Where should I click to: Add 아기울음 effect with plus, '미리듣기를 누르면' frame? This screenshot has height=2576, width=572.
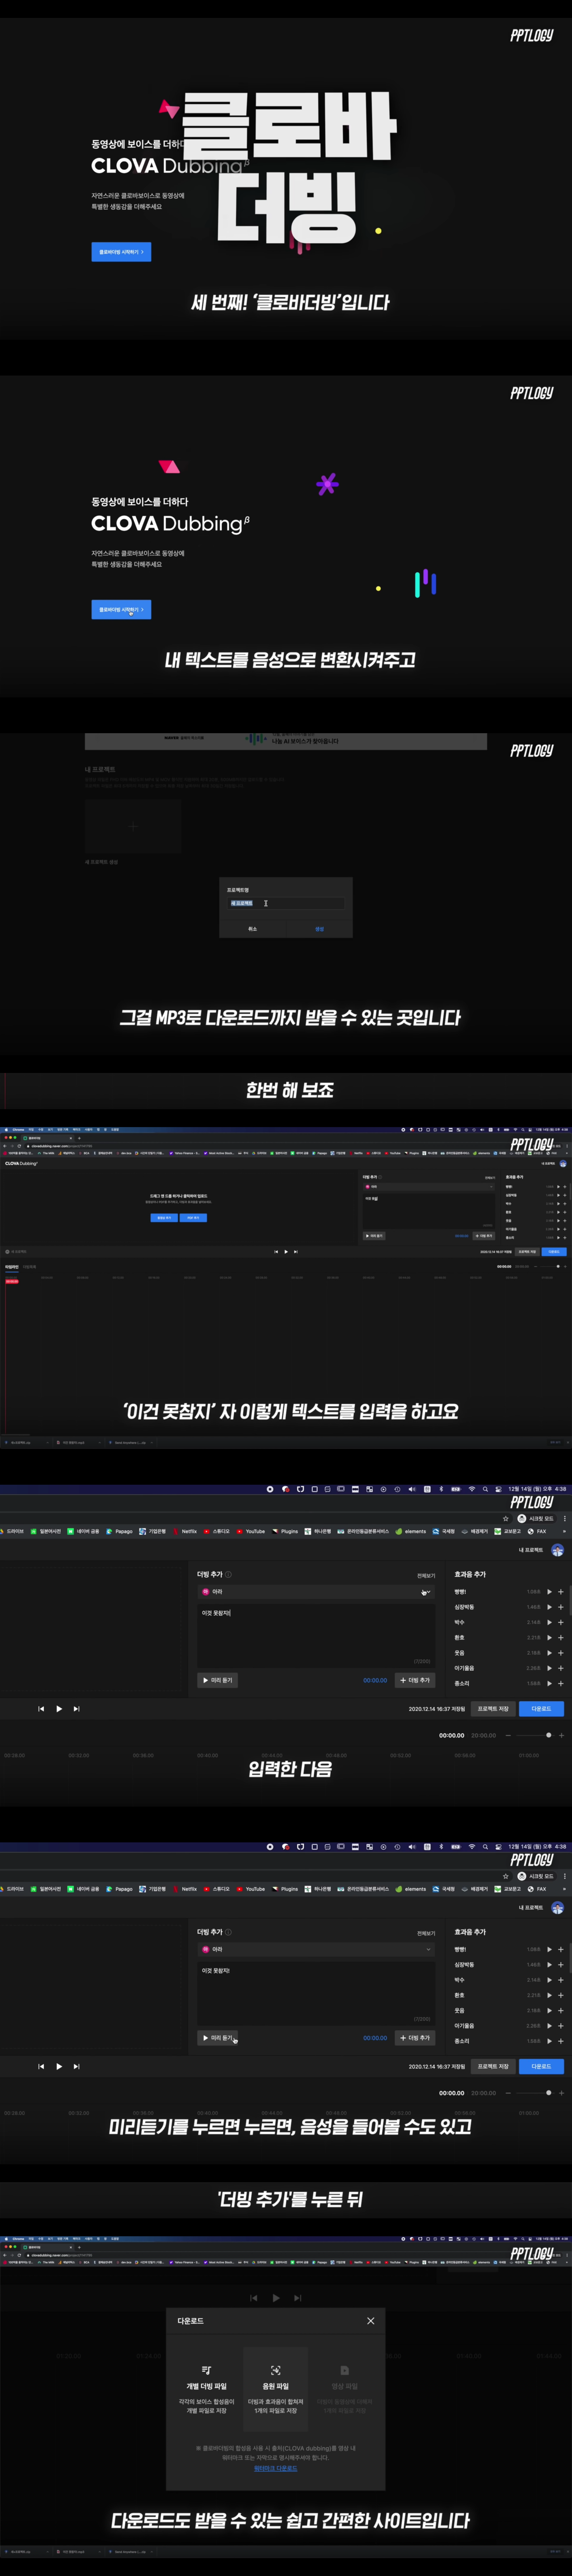point(561,2026)
